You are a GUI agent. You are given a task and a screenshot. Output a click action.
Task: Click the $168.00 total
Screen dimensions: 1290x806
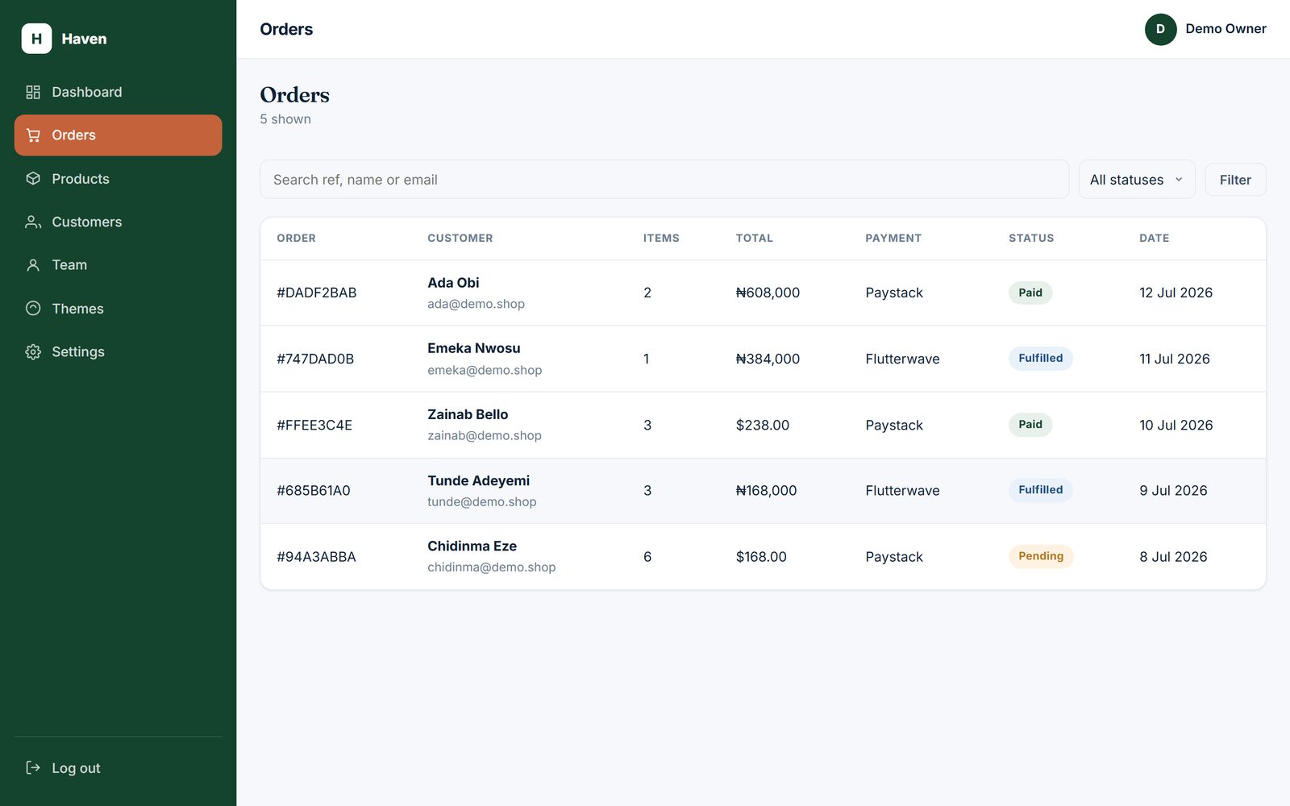(761, 557)
